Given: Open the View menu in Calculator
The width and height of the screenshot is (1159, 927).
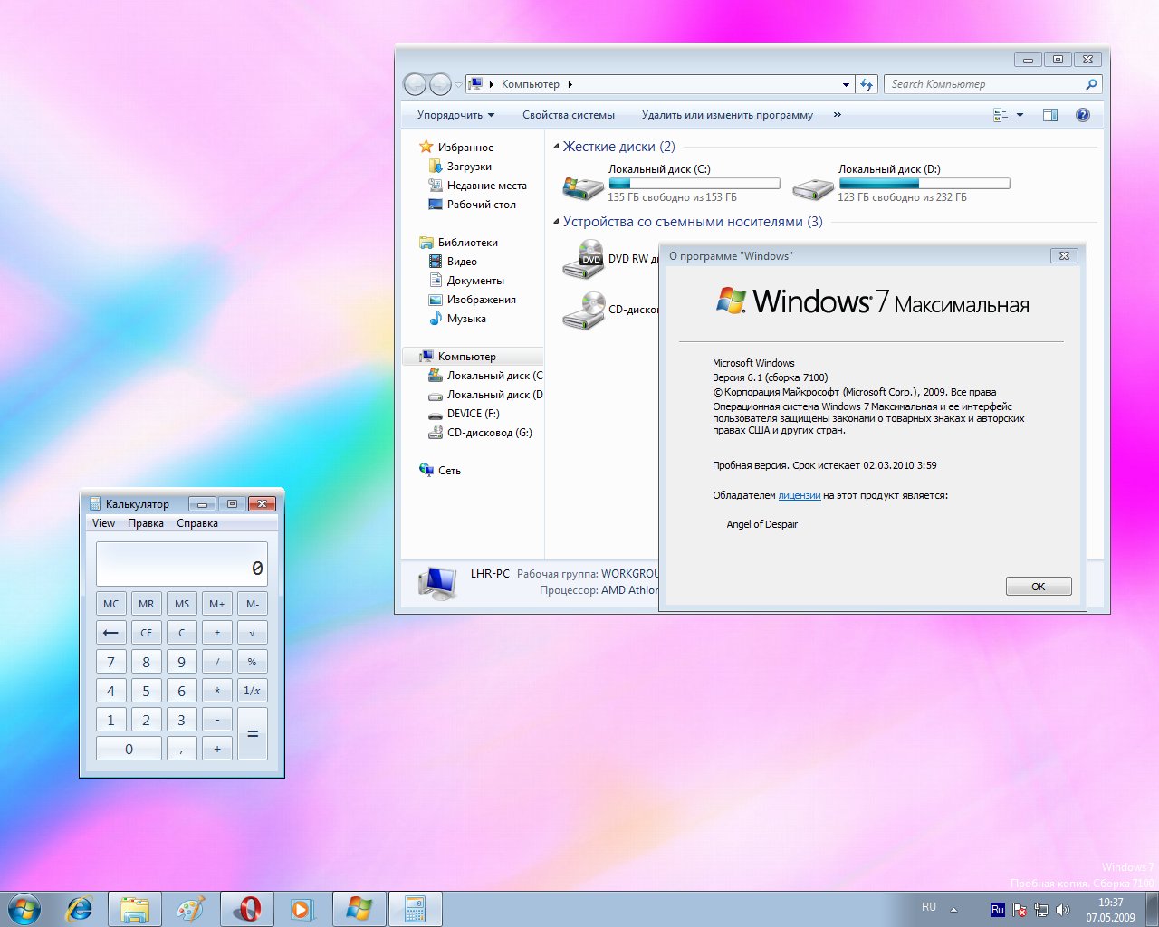Looking at the screenshot, I should [x=102, y=522].
